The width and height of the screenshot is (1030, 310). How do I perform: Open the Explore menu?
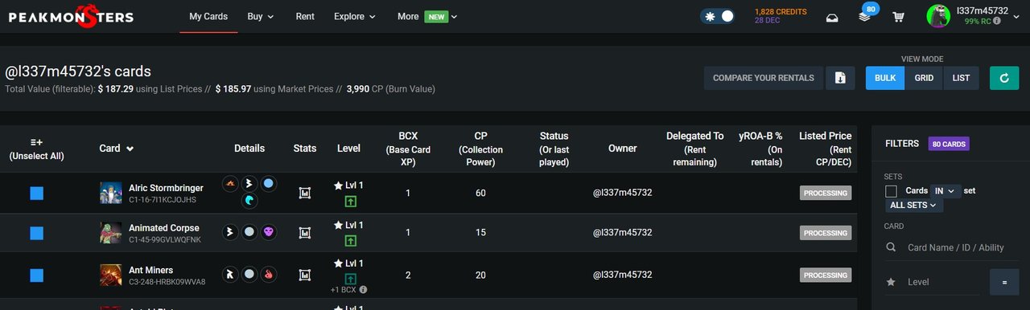tap(355, 16)
